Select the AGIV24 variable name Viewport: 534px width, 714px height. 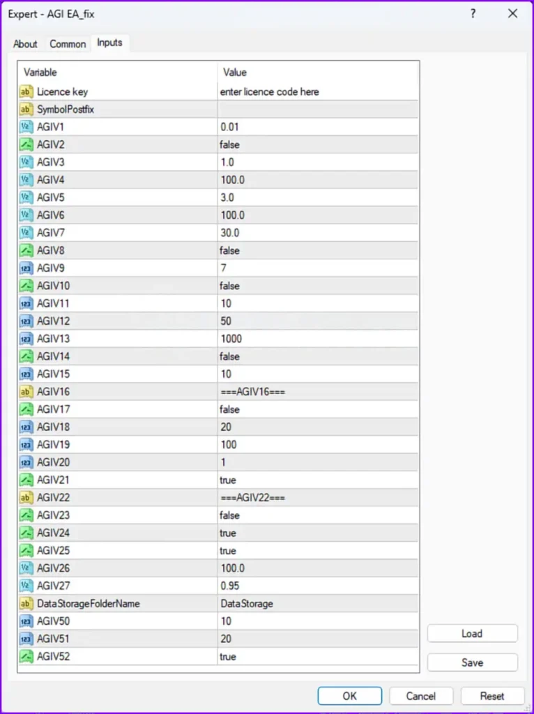(53, 533)
